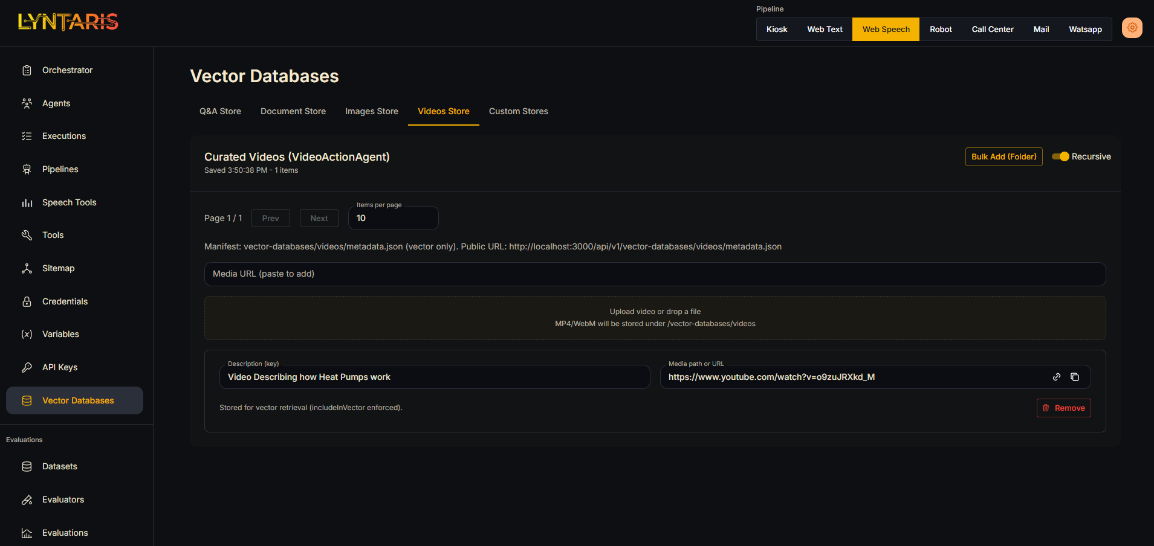This screenshot has height=546, width=1154.
Task: Click the Orchestrator clipboard icon in sidebar
Action: pos(27,71)
